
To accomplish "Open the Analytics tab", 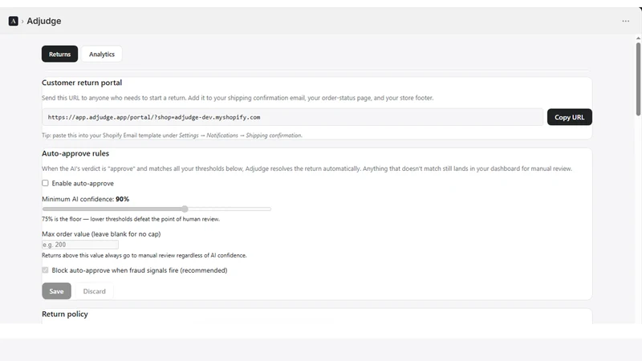I will tap(102, 54).
